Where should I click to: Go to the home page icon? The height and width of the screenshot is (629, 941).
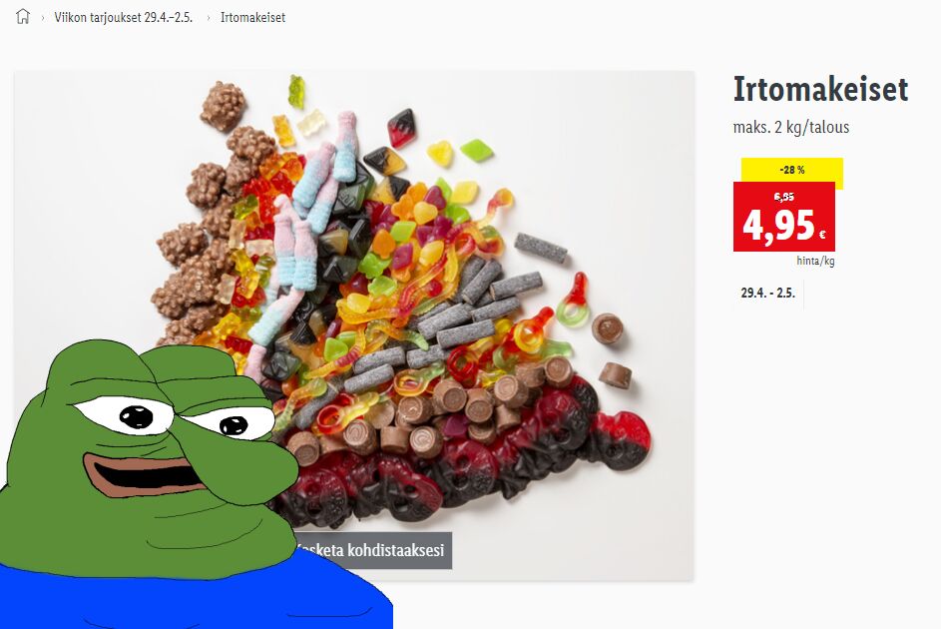point(23,16)
